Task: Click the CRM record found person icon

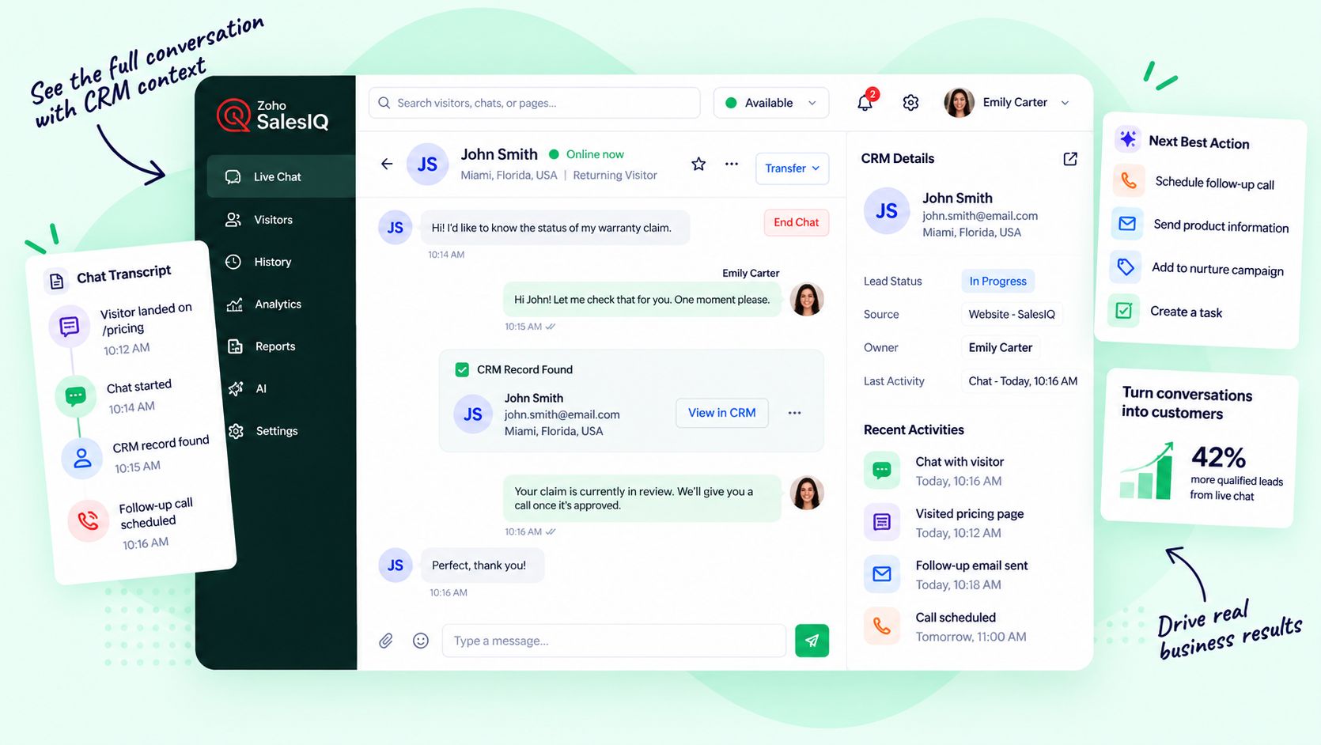Action: (81, 458)
